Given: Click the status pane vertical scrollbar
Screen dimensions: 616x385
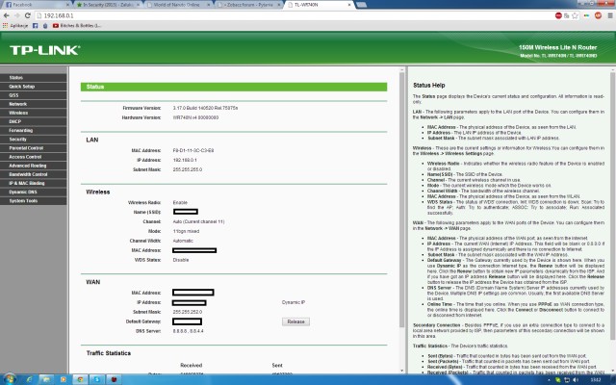Looking at the screenshot, I should (x=402, y=200).
